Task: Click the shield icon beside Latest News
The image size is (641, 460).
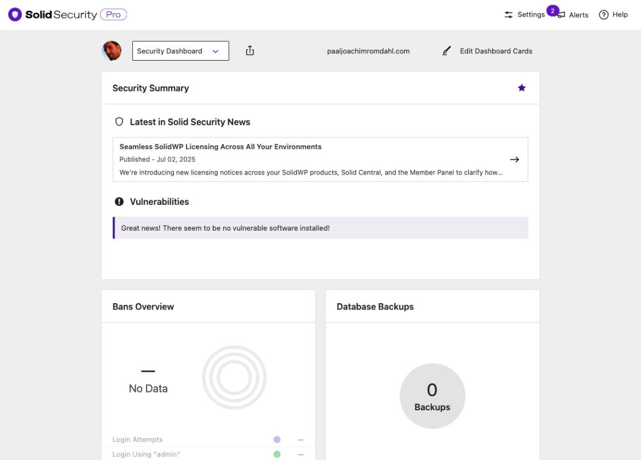Action: (x=119, y=122)
